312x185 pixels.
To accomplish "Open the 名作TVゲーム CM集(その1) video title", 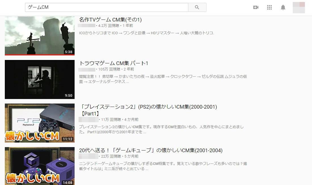I will tap(110, 20).
